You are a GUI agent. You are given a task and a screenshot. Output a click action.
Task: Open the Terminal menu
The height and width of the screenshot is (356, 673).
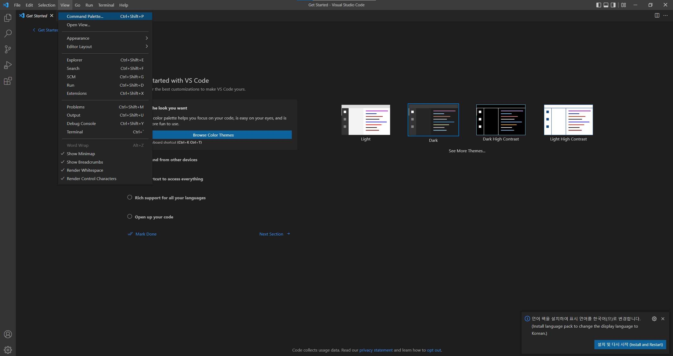pyautogui.click(x=106, y=5)
